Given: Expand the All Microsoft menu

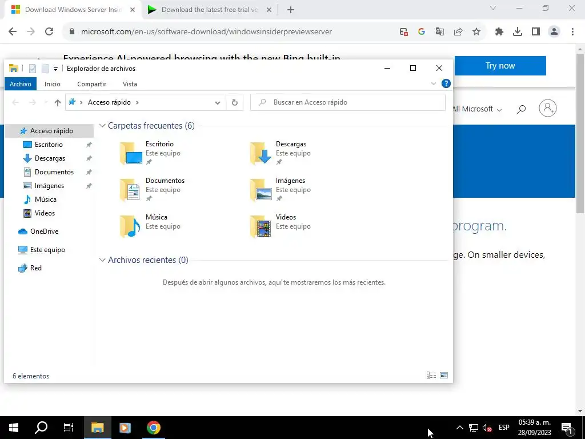Looking at the screenshot, I should coord(477,109).
